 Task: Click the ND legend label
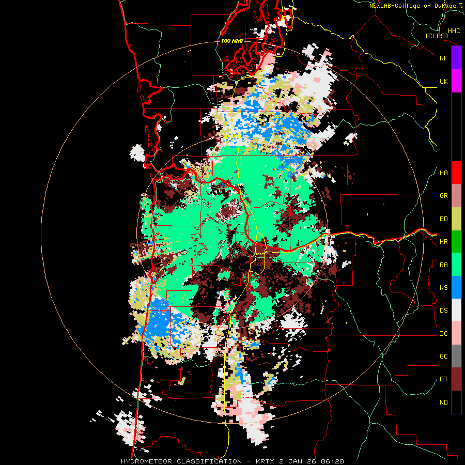click(443, 402)
